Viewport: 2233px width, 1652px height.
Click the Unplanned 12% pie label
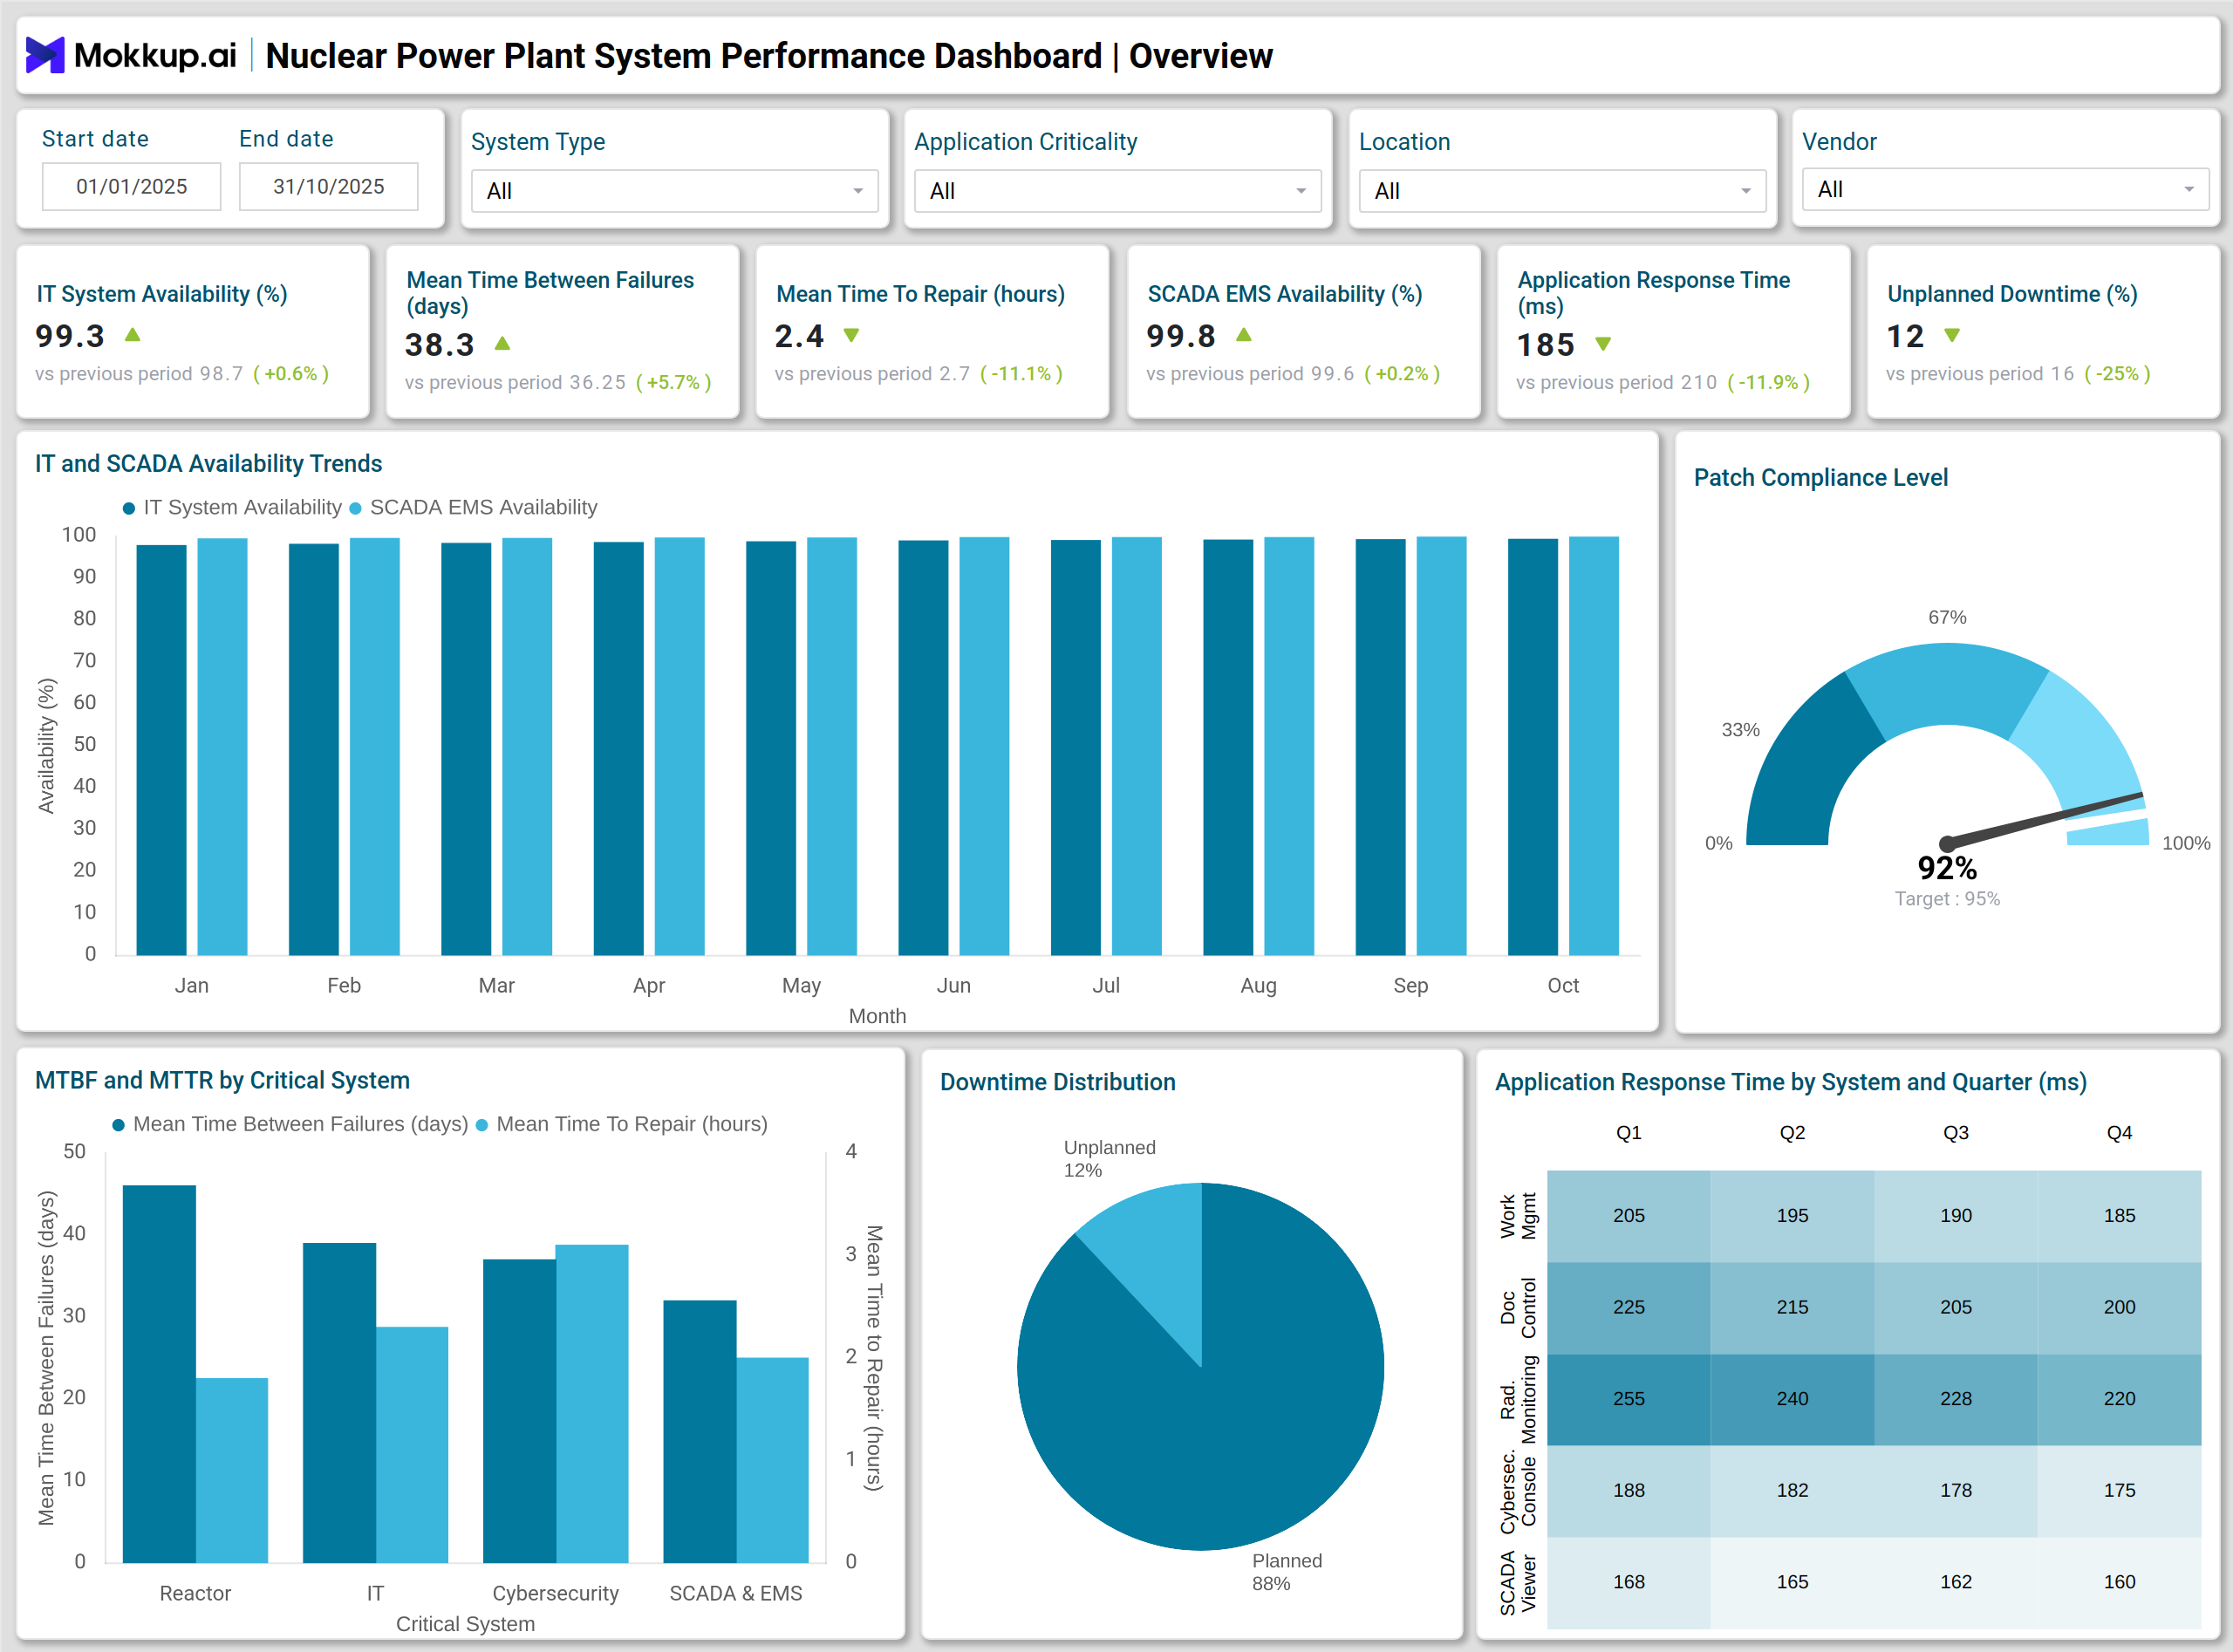(x=1109, y=1159)
